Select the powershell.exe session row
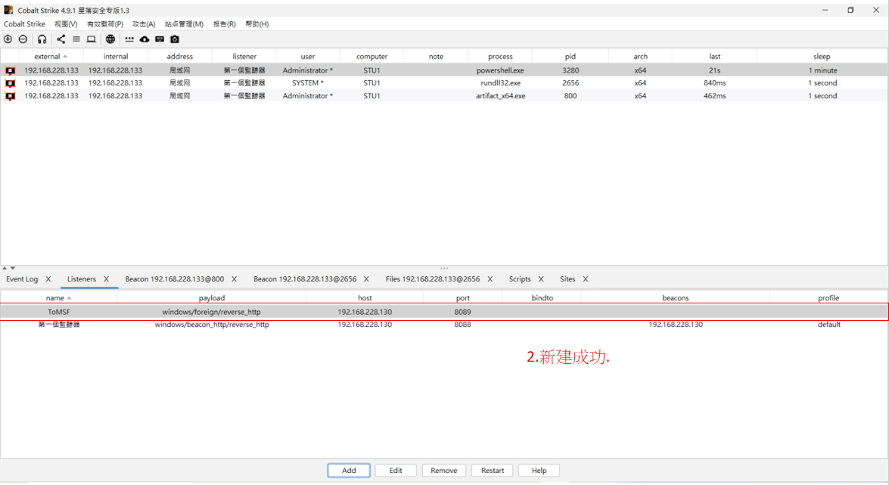The width and height of the screenshot is (889, 485). click(444, 70)
